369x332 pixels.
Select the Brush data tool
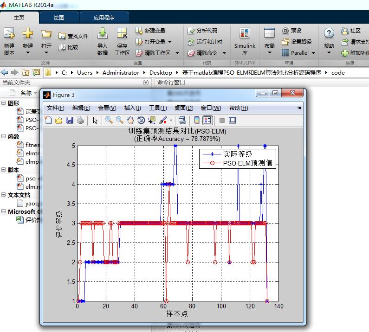163,120
